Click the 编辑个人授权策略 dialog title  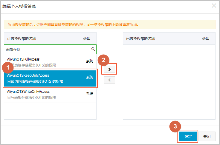[19, 6]
